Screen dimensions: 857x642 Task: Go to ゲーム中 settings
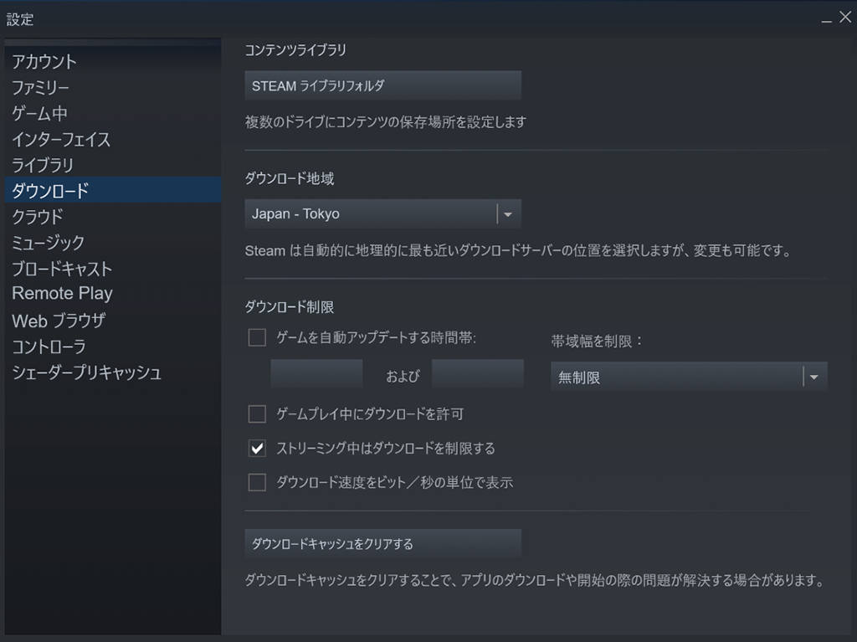pyautogui.click(x=39, y=113)
